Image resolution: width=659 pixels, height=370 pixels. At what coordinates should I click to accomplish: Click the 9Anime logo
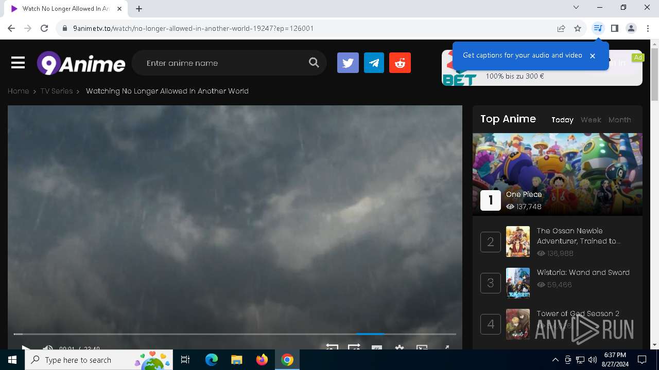coord(81,63)
